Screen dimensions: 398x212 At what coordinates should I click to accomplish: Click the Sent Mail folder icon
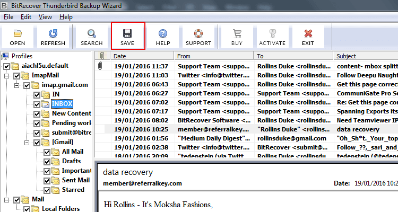tap(55, 180)
